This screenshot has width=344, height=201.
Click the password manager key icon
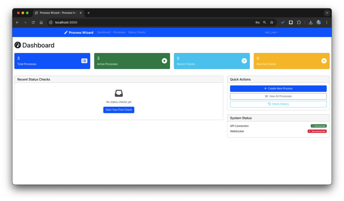[257, 23]
